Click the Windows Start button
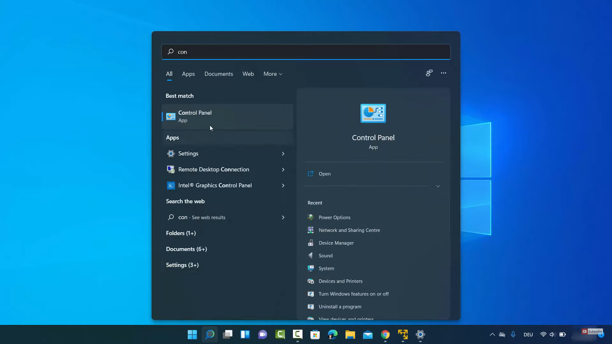This screenshot has width=612, height=344. [x=192, y=334]
